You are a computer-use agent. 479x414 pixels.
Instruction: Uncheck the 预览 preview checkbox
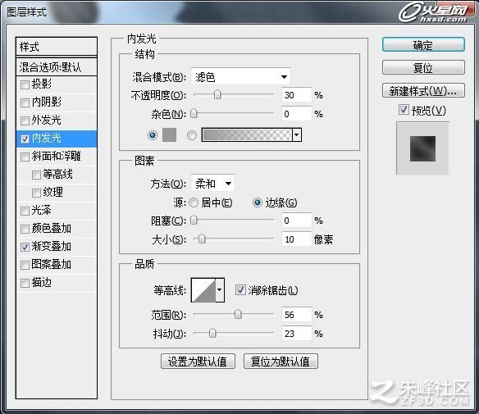(404, 110)
